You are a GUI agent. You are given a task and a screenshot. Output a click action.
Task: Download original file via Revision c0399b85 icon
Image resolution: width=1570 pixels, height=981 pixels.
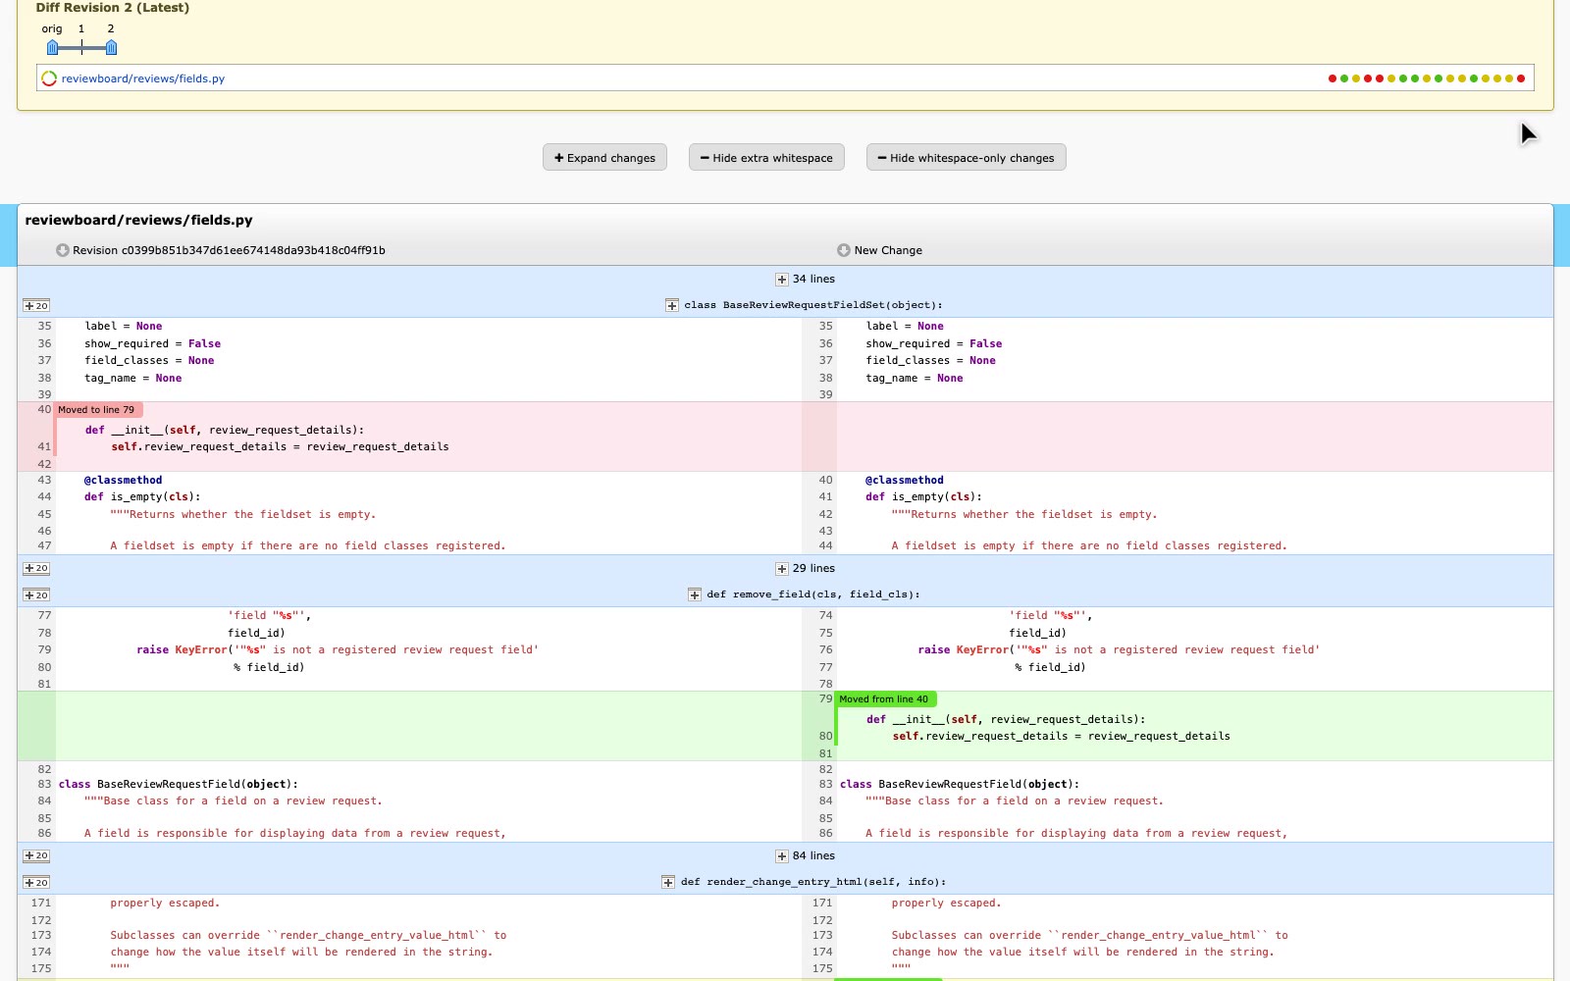tap(63, 250)
